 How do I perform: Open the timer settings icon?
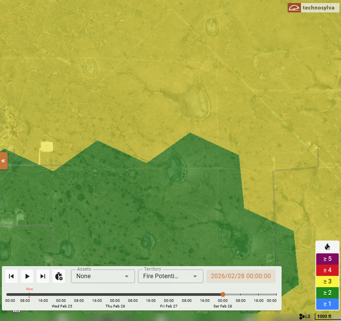click(x=59, y=276)
